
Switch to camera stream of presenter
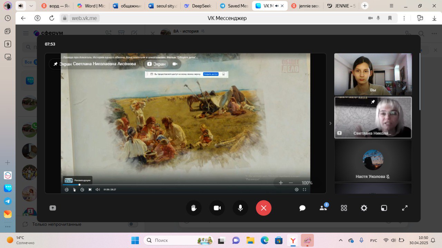(175, 64)
